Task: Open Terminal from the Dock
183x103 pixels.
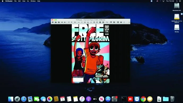Action: 124,99
